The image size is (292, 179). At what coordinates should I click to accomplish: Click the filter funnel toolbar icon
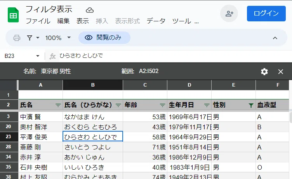[x=30, y=38]
